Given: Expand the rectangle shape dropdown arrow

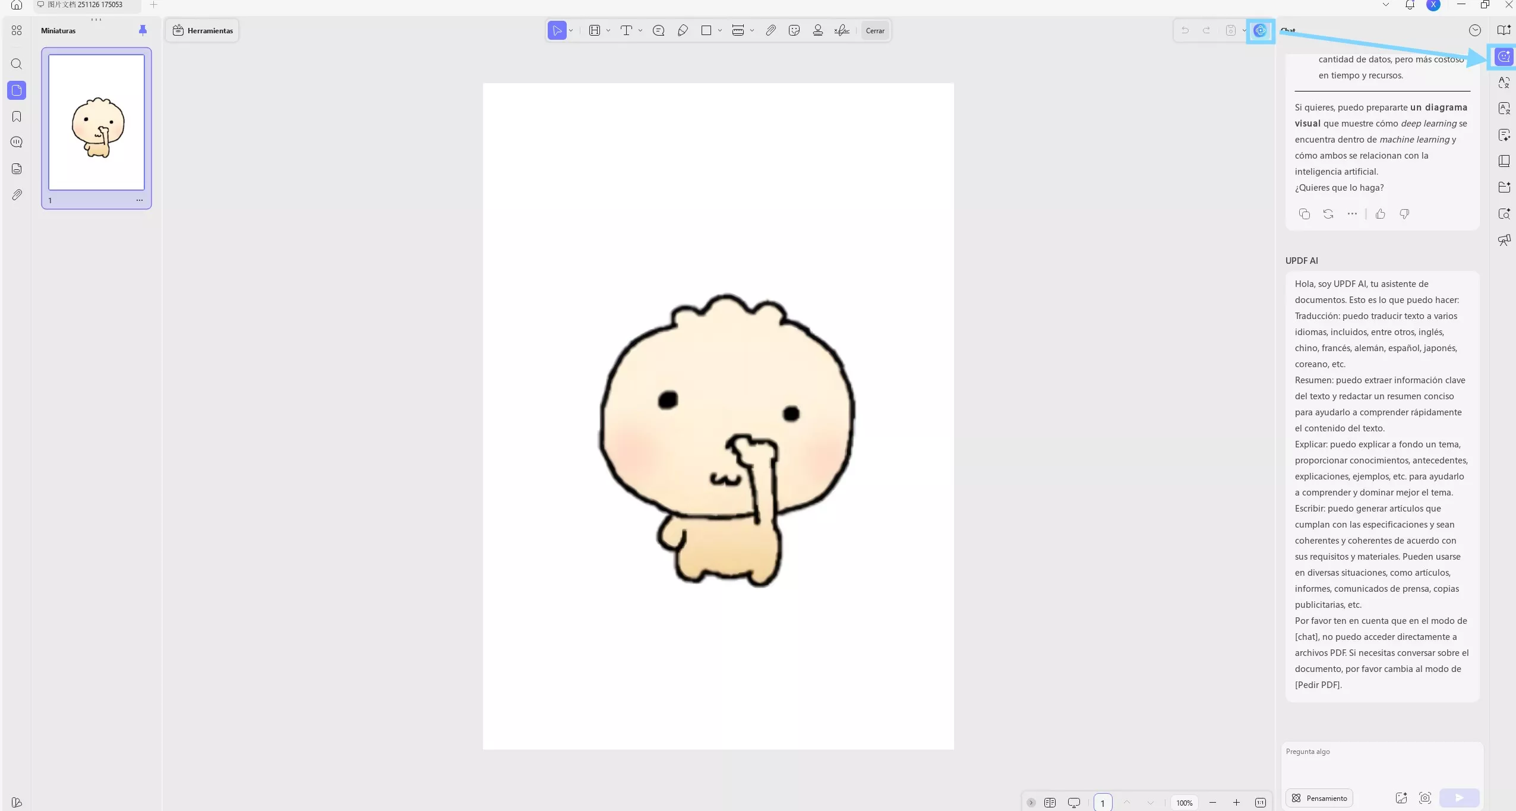Looking at the screenshot, I should [x=720, y=30].
